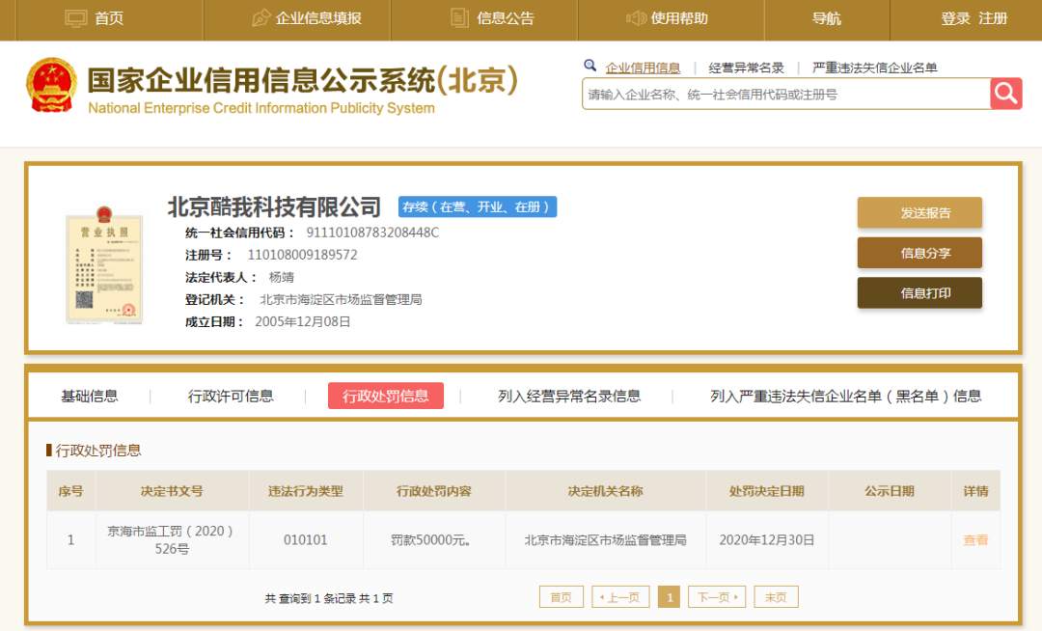Click the speaker icon beside 使用帮助
The image size is (1042, 631).
tap(636, 18)
